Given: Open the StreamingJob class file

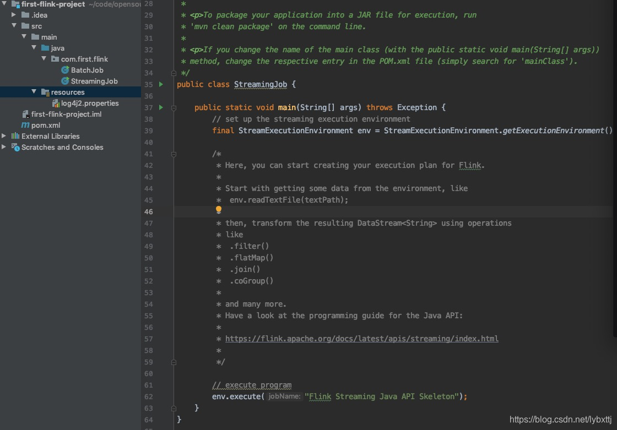Looking at the screenshot, I should click(94, 81).
